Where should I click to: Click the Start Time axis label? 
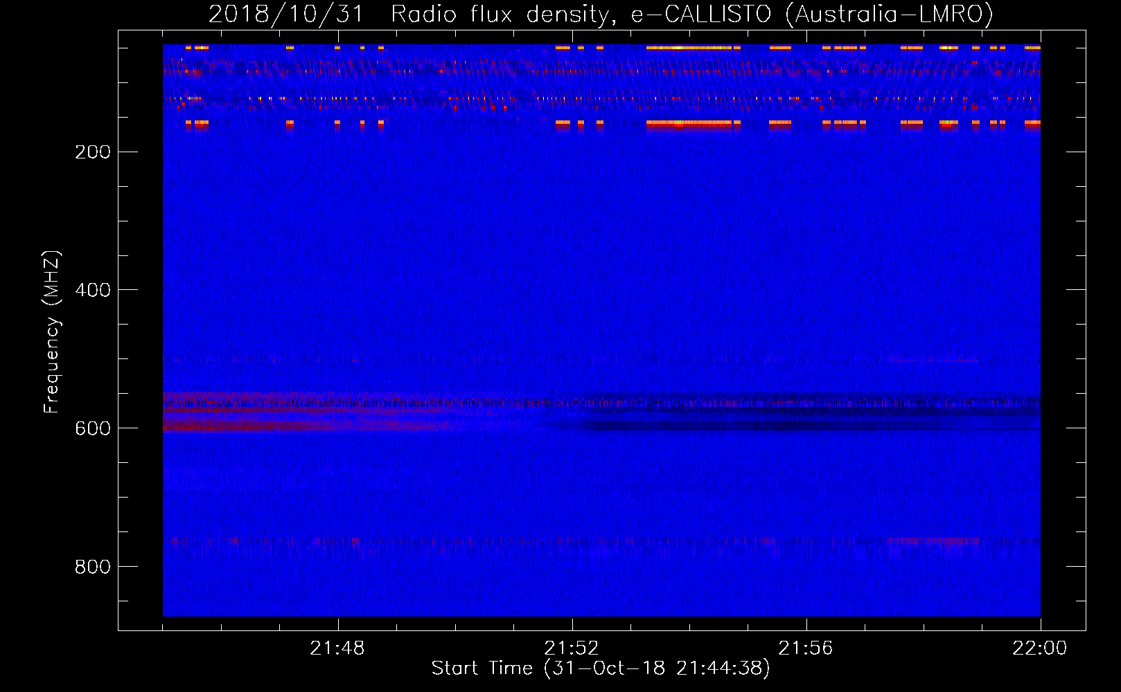[601, 668]
